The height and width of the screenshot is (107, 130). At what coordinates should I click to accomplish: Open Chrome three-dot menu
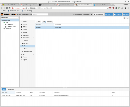[x=128, y=8]
